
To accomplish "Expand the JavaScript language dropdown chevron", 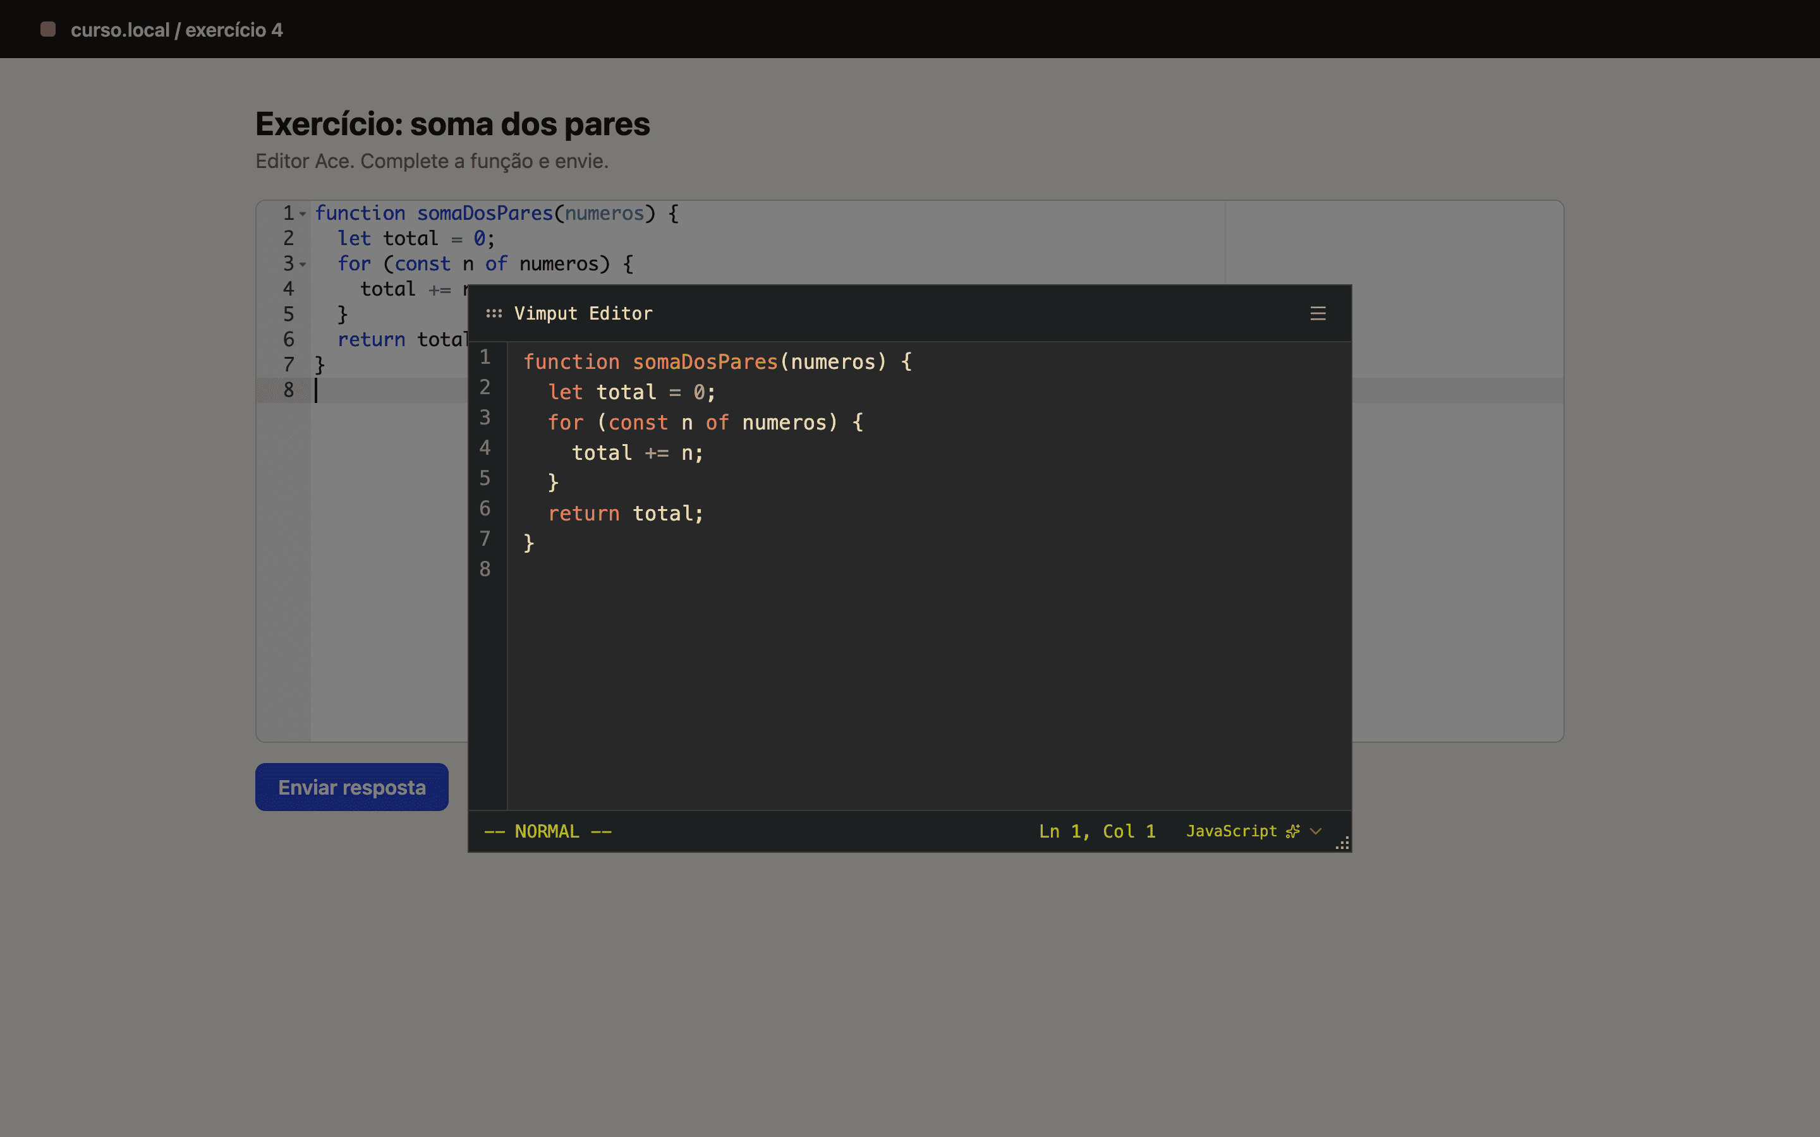I will (x=1315, y=831).
